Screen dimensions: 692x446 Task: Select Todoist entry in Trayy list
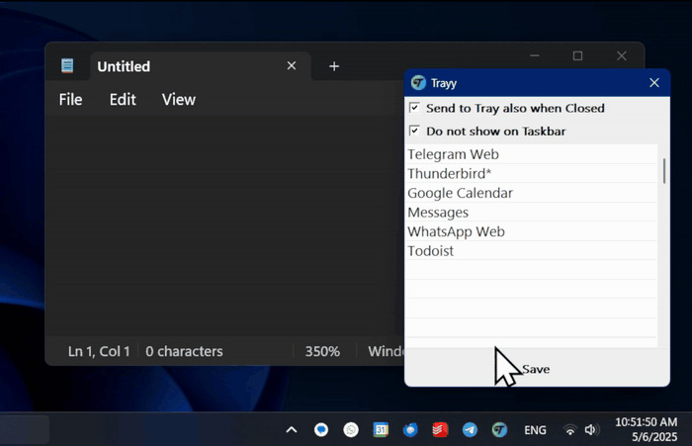(x=531, y=251)
